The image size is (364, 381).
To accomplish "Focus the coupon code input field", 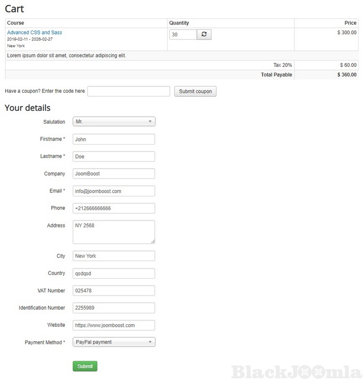I will (x=128, y=91).
